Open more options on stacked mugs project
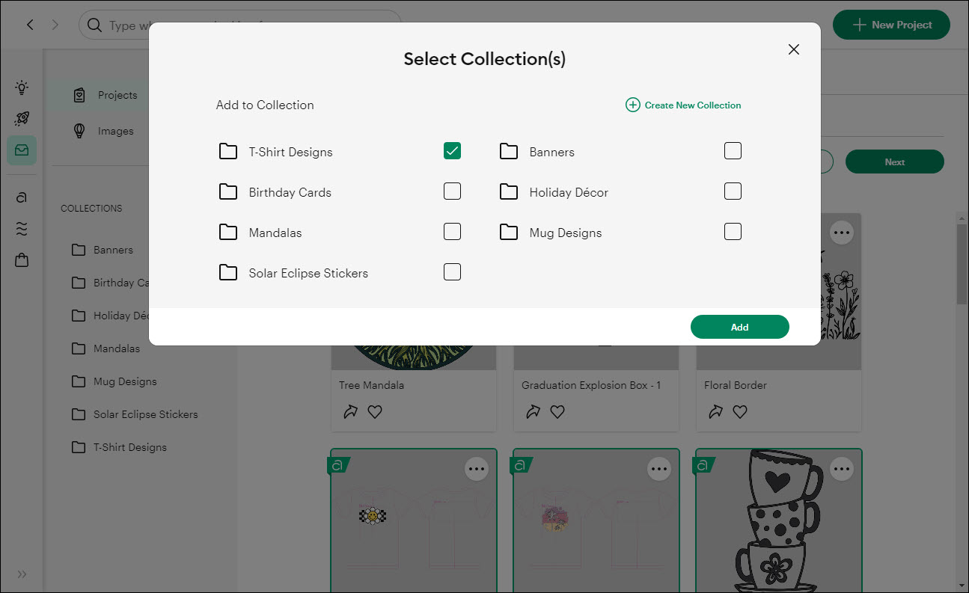The image size is (969, 593). (x=842, y=469)
